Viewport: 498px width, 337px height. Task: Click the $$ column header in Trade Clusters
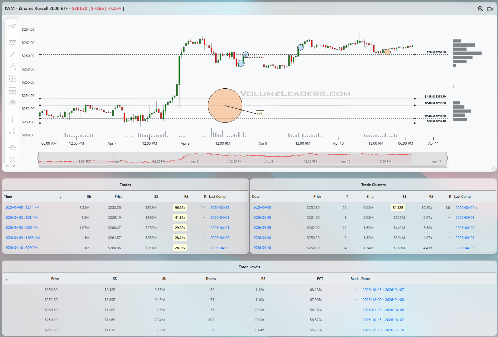click(x=404, y=197)
